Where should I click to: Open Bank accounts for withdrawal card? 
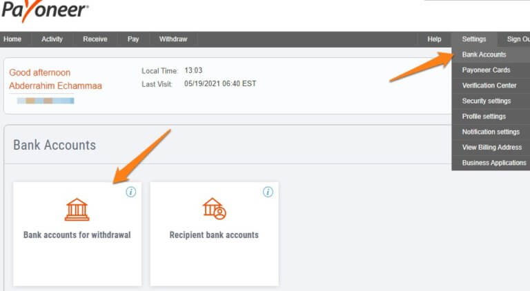coord(77,234)
